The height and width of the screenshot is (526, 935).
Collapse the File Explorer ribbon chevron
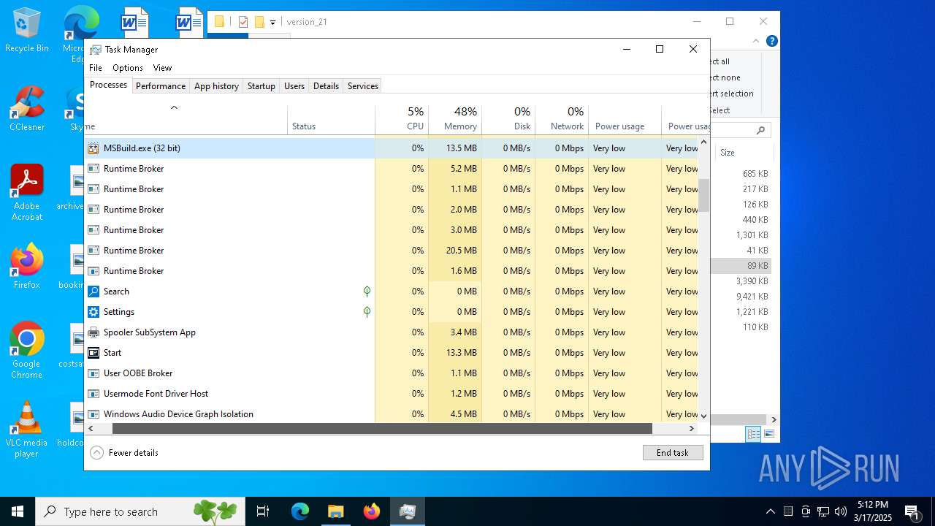(x=756, y=42)
